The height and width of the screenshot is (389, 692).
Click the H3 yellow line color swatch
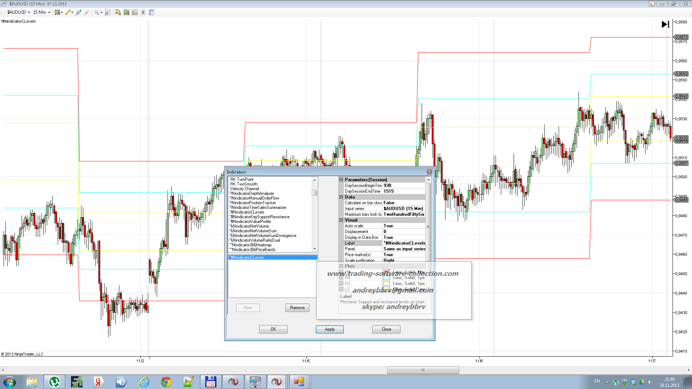[386, 283]
